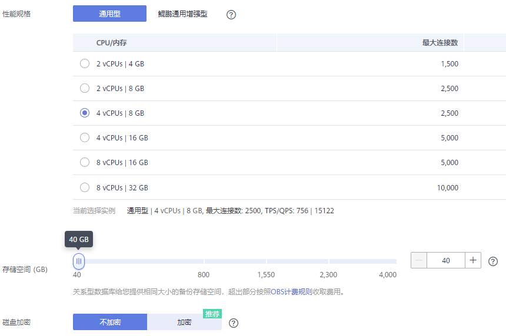Click the storage value input showing 40
This screenshot has width=506, height=336.
pyautogui.click(x=446, y=260)
